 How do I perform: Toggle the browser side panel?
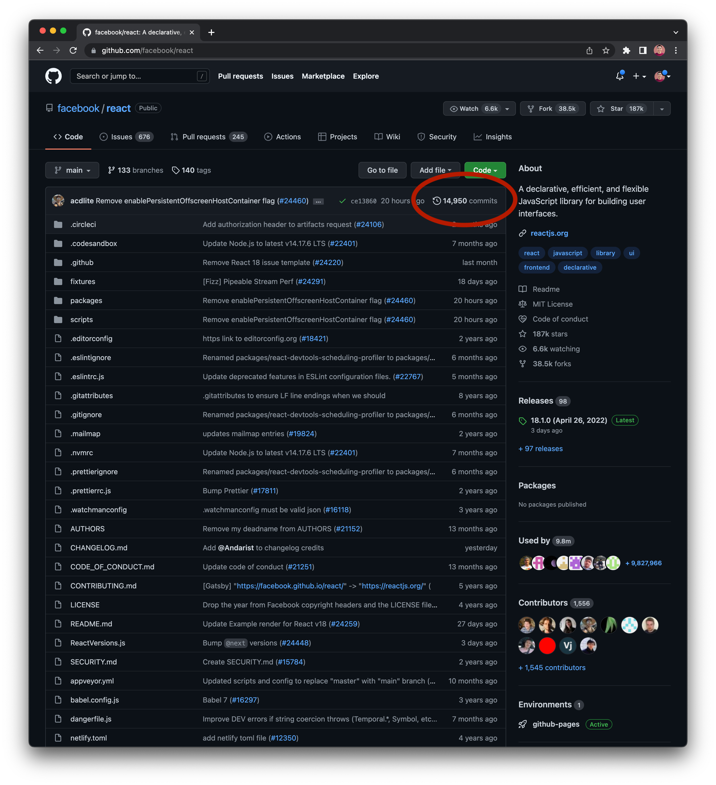(643, 51)
